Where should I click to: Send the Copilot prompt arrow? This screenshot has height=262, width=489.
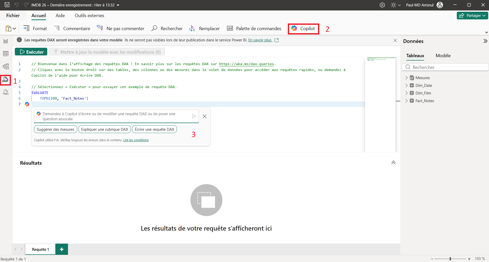coord(194,116)
